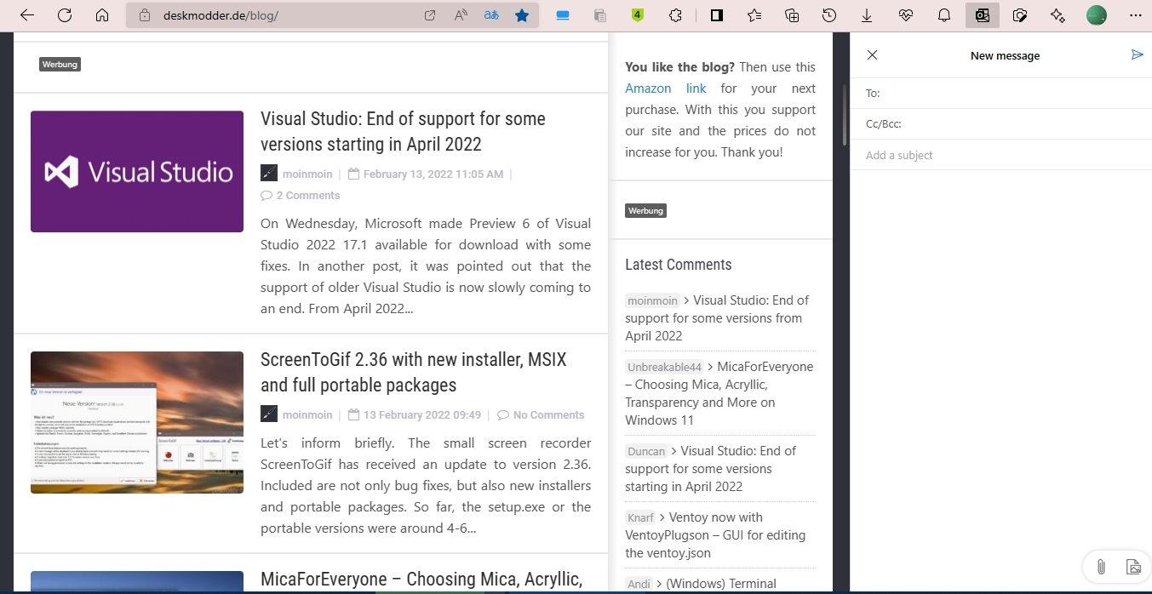Click the 13 February 2022 09:49 date
This screenshot has width=1152, height=594.
tap(422, 415)
